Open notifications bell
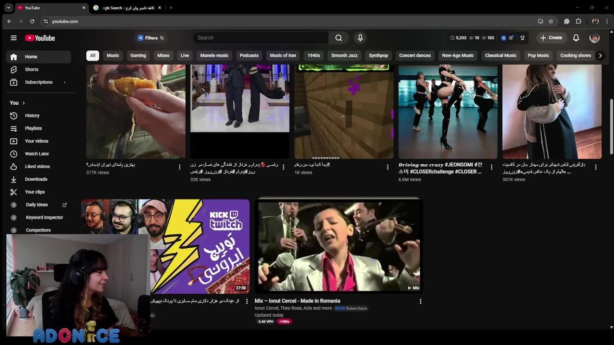Screen dimensions: 614x345 pyautogui.click(x=576, y=38)
